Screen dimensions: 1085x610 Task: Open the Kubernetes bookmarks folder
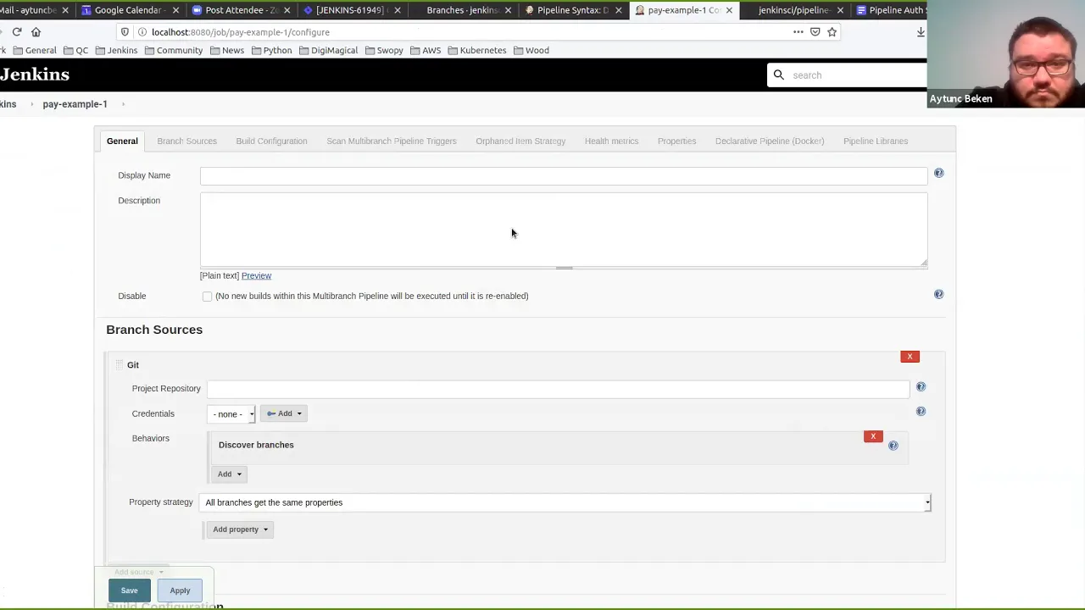pyautogui.click(x=476, y=50)
